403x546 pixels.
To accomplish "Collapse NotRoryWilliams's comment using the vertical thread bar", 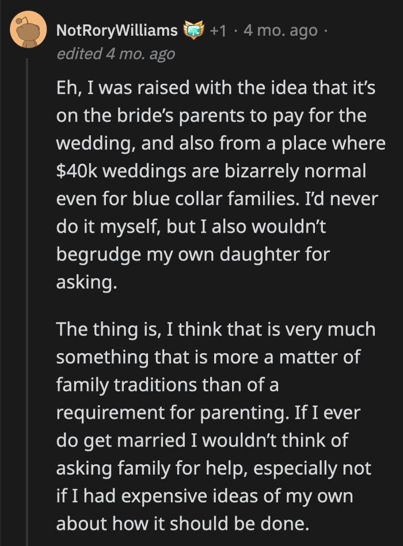I will tap(27, 230).
